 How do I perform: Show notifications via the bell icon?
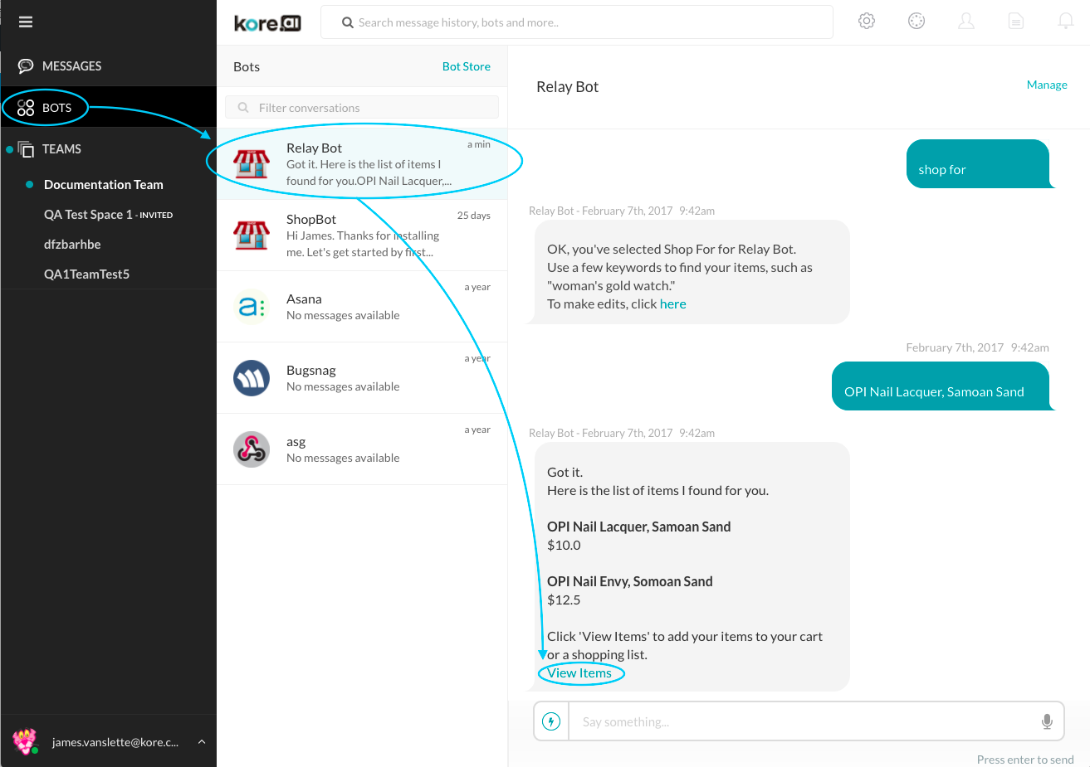(1066, 22)
